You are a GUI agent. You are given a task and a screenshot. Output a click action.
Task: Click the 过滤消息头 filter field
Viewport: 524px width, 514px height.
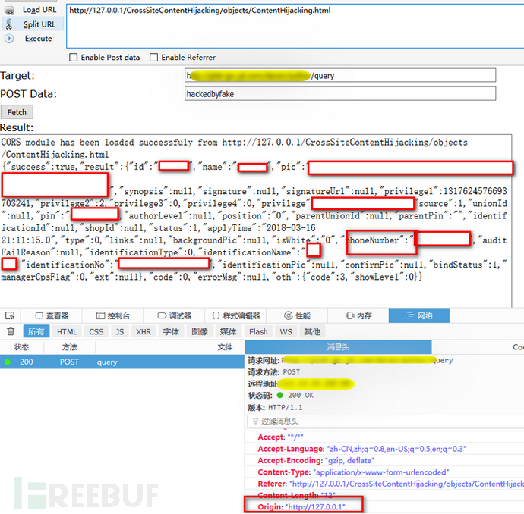click(386, 422)
